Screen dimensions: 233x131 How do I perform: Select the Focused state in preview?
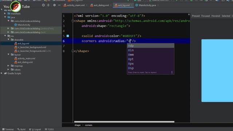click(x=205, y=16)
